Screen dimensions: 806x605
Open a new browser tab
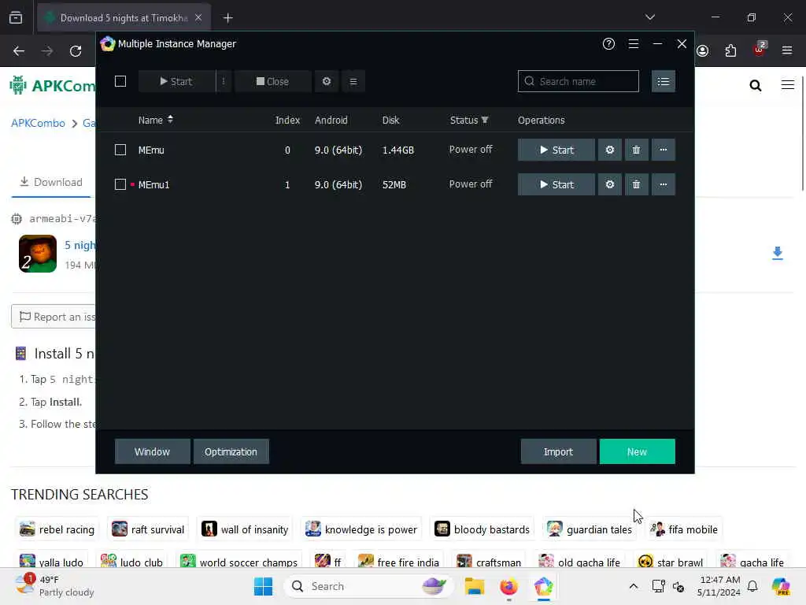227,18
